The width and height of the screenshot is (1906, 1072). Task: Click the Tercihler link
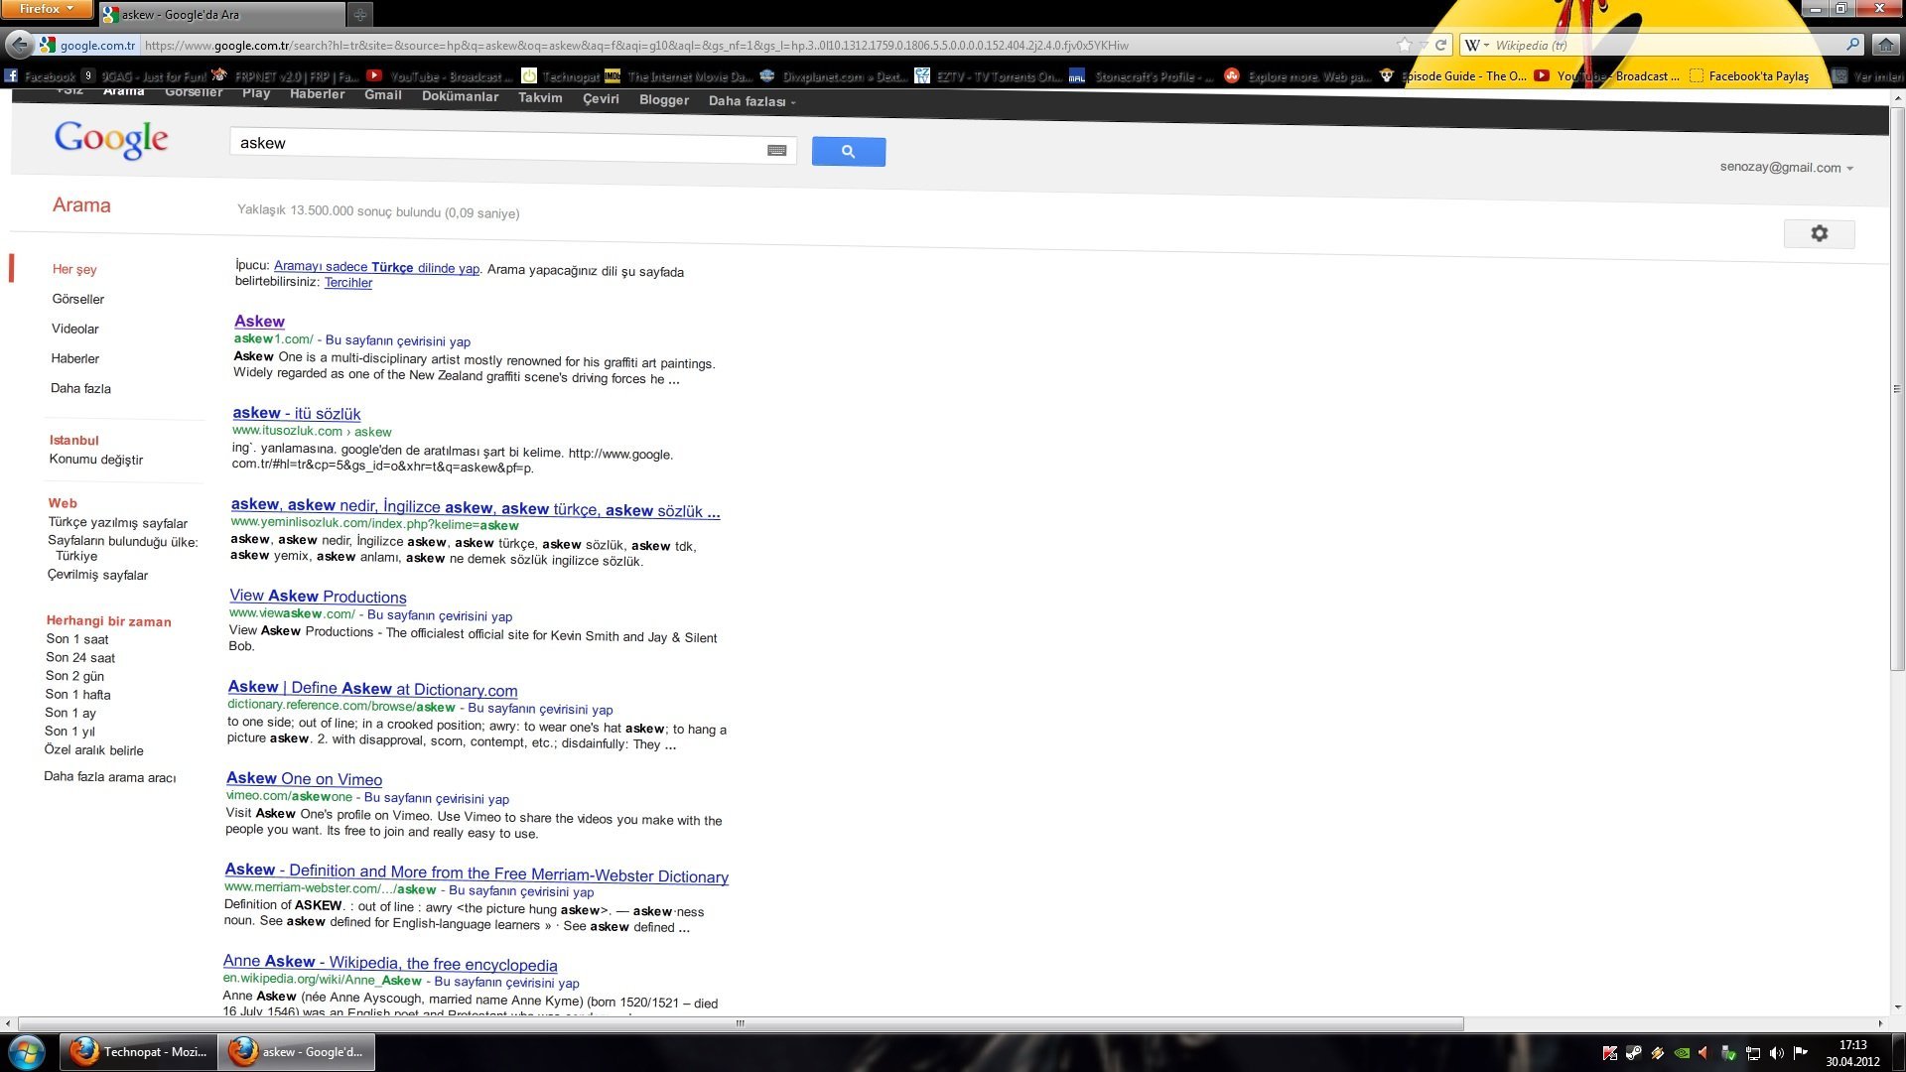(x=348, y=283)
